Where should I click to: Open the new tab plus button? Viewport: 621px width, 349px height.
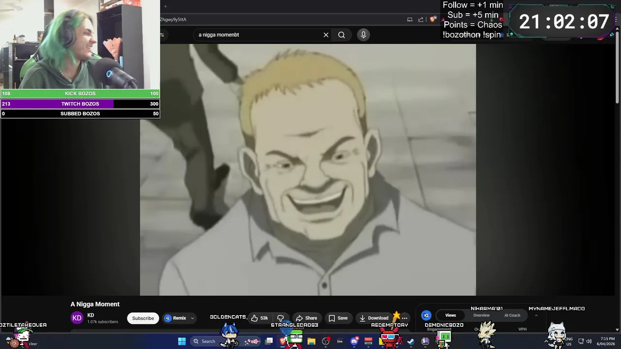165,6
